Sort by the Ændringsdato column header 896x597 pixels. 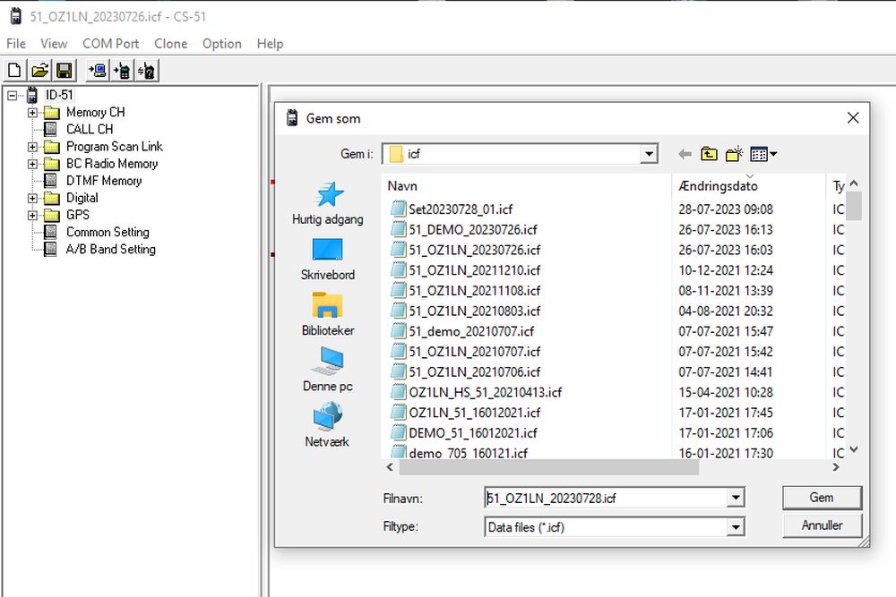point(748,186)
